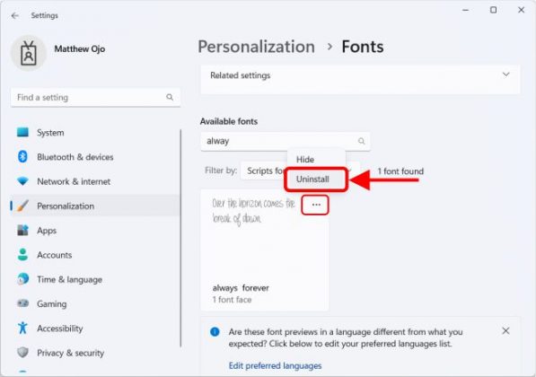The height and width of the screenshot is (377, 536).
Task: Open Network & internet settings
Action: (95, 181)
